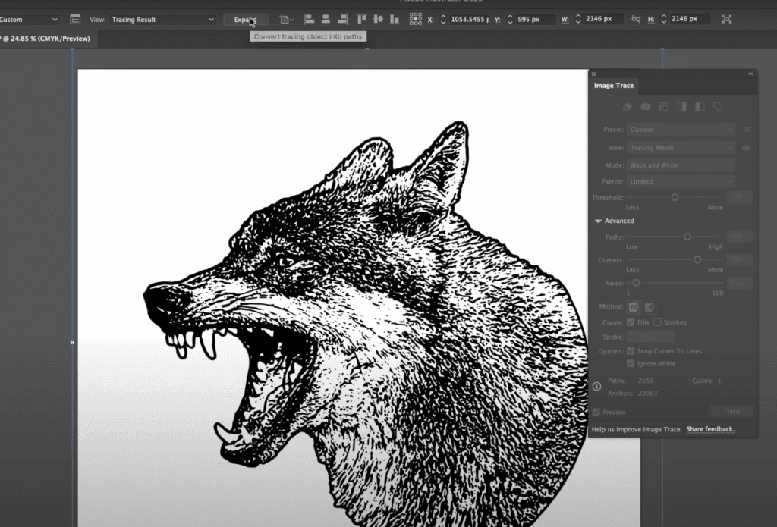Click the H height stepper arrows
This screenshot has width=777, height=527.
pyautogui.click(x=663, y=19)
